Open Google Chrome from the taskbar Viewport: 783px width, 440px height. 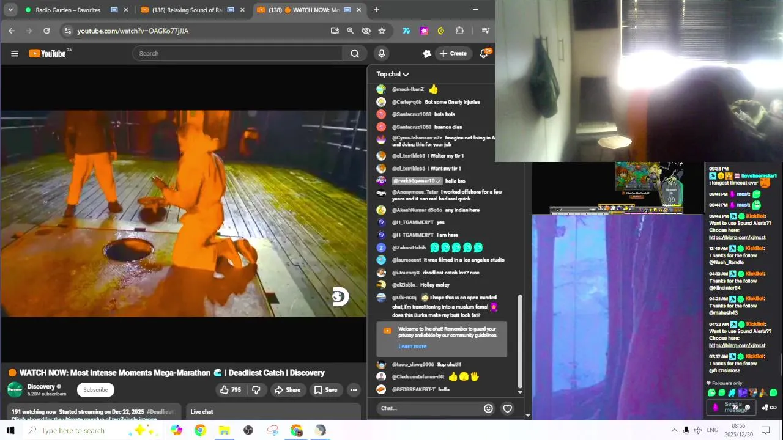[x=200, y=430]
